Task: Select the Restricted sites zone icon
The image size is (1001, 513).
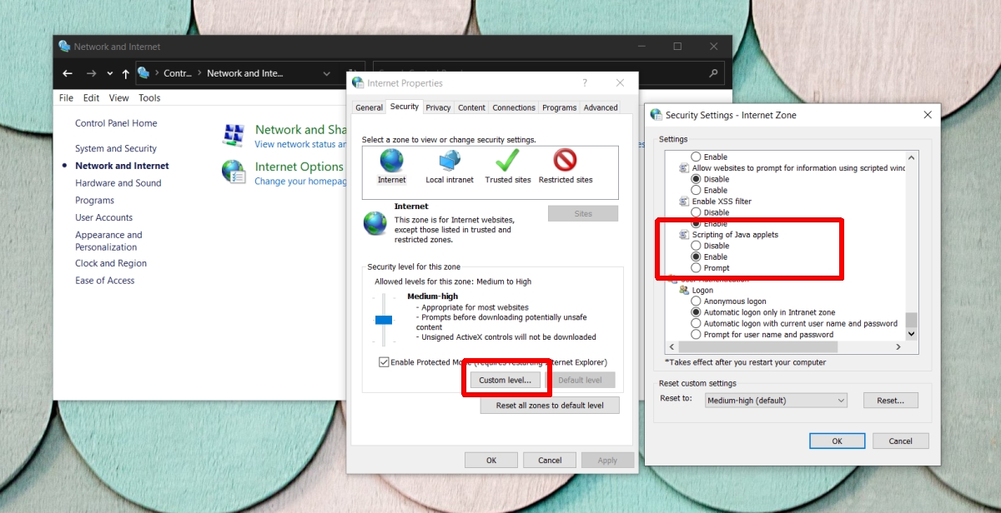Action: pos(566,160)
